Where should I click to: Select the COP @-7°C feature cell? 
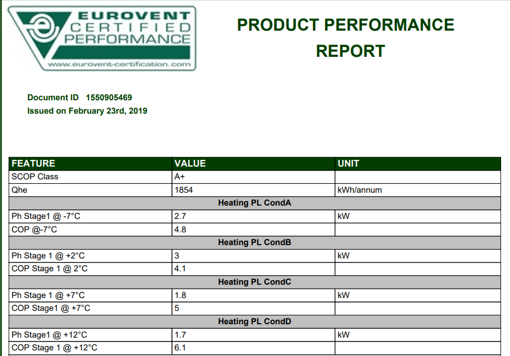90,230
